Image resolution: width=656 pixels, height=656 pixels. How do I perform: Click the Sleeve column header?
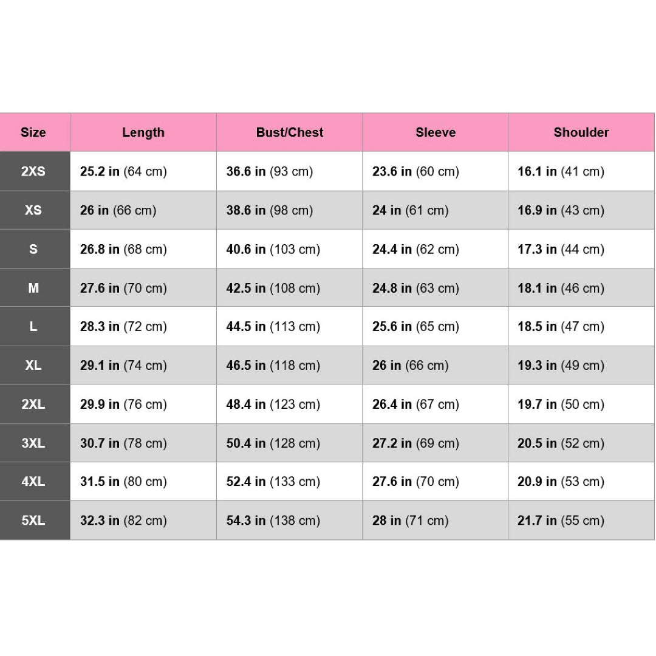coord(436,132)
